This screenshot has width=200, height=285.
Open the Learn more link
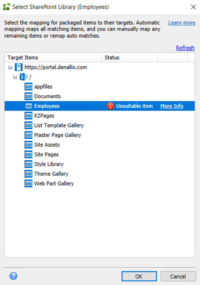(182, 23)
